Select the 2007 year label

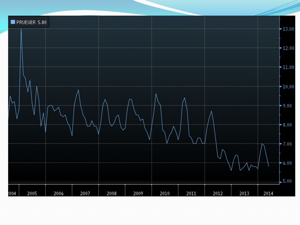click(x=85, y=194)
